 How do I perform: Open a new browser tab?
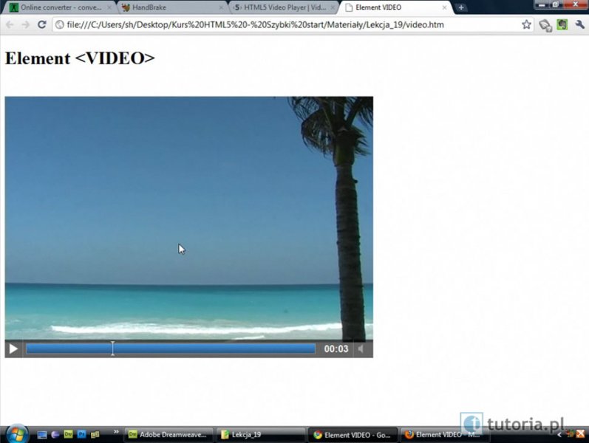coord(461,7)
